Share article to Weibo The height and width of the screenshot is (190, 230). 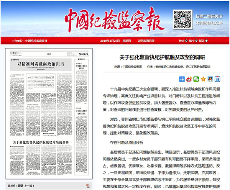coord(189,79)
